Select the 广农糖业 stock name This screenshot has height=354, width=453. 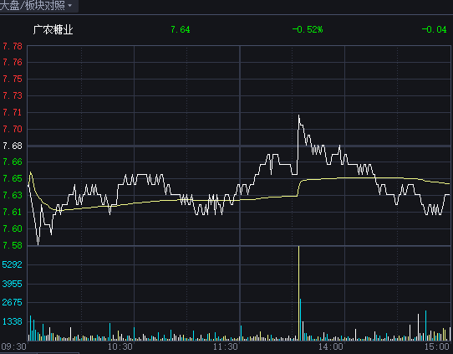(x=53, y=29)
